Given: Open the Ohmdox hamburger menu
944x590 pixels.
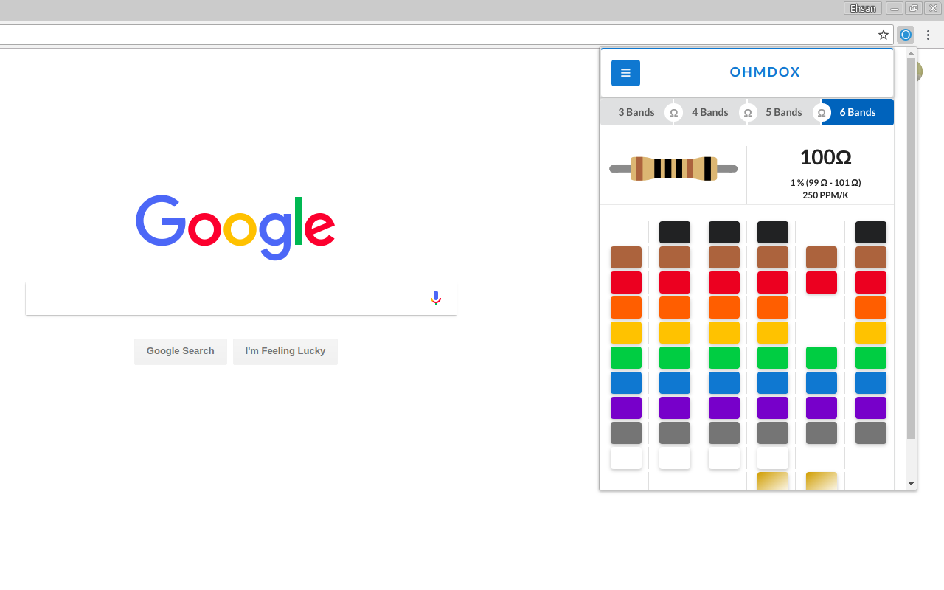Looking at the screenshot, I should 625,73.
